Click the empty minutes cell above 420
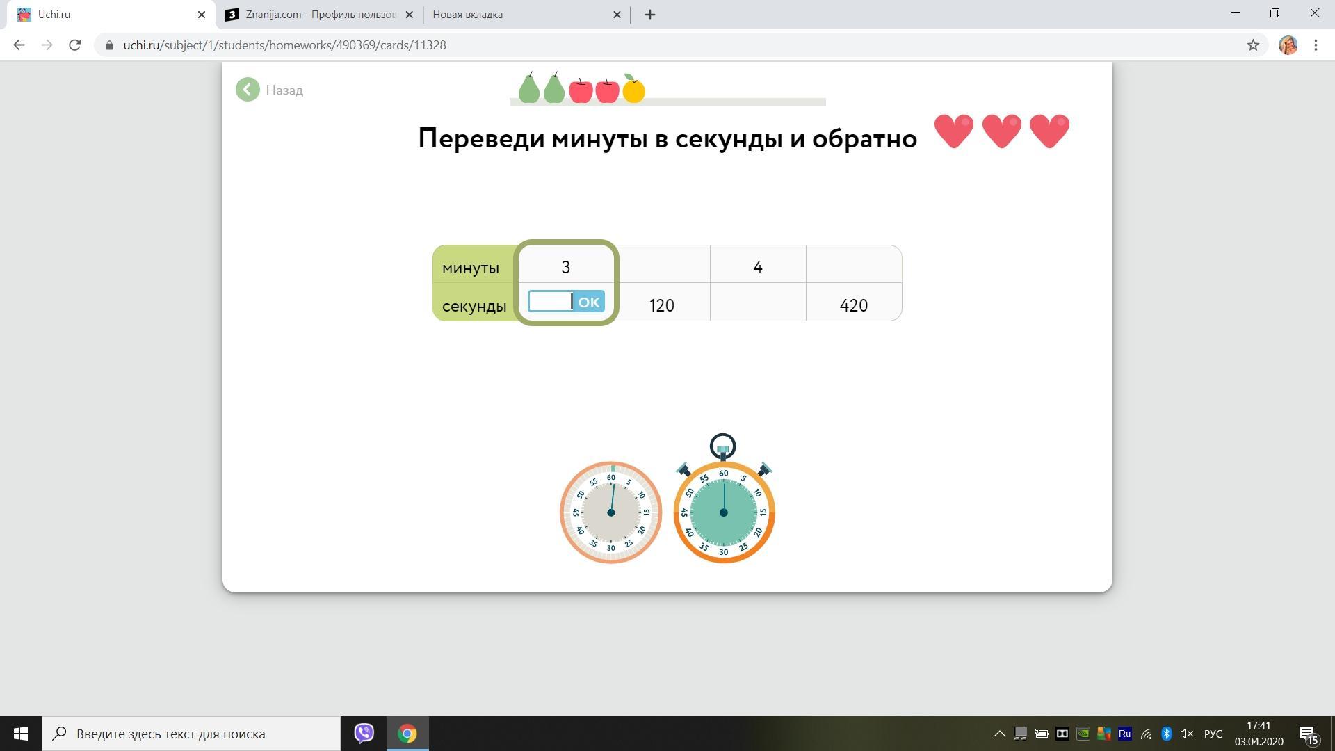The height and width of the screenshot is (751, 1335). click(x=854, y=264)
